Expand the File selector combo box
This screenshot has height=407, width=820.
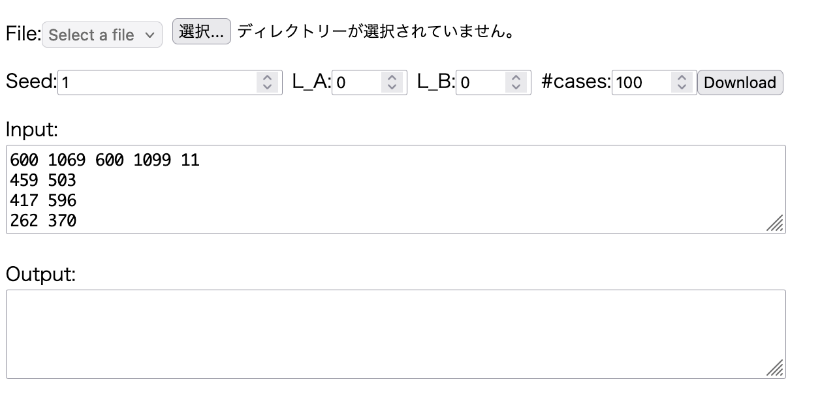coord(101,34)
